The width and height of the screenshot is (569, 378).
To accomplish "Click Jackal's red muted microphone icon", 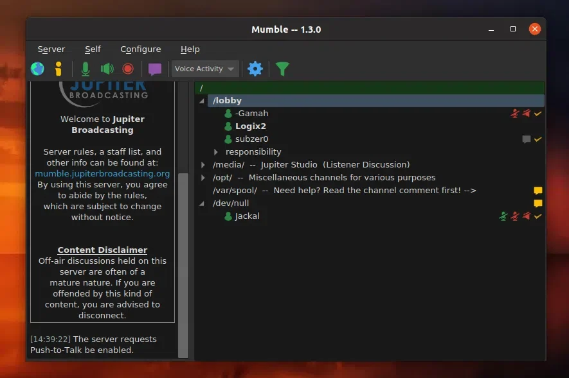I will click(x=514, y=216).
